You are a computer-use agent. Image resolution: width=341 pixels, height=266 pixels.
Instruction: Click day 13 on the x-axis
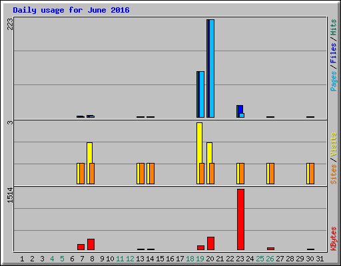click(140, 259)
